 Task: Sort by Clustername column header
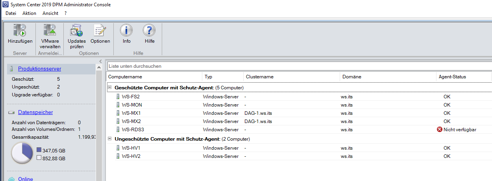click(291, 77)
